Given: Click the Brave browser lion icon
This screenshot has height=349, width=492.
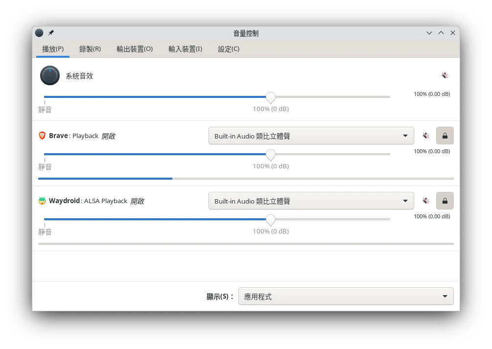Looking at the screenshot, I should [42, 136].
